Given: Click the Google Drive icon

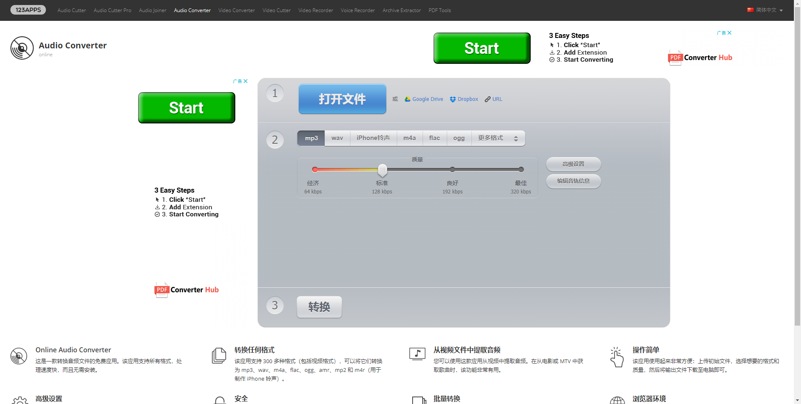Looking at the screenshot, I should (x=408, y=99).
